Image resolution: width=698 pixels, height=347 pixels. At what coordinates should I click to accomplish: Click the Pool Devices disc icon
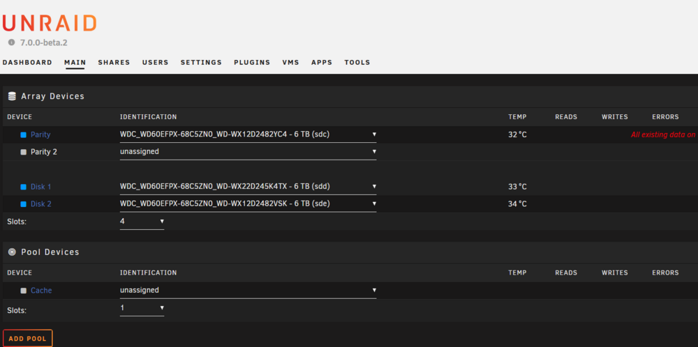(x=12, y=252)
